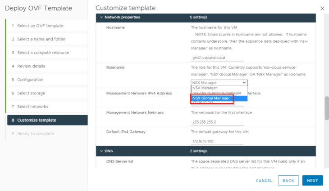Collapse the Network properties section chevron
Image resolution: width=329 pixels, height=191 pixels.
[x=101, y=17]
